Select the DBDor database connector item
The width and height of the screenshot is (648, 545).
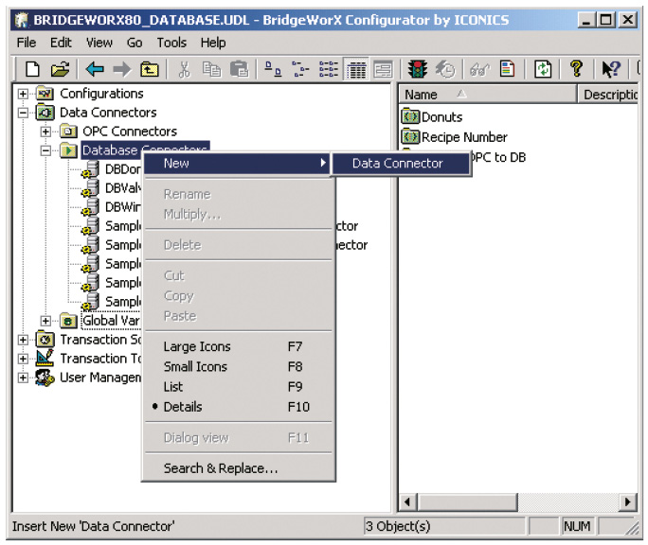123,169
